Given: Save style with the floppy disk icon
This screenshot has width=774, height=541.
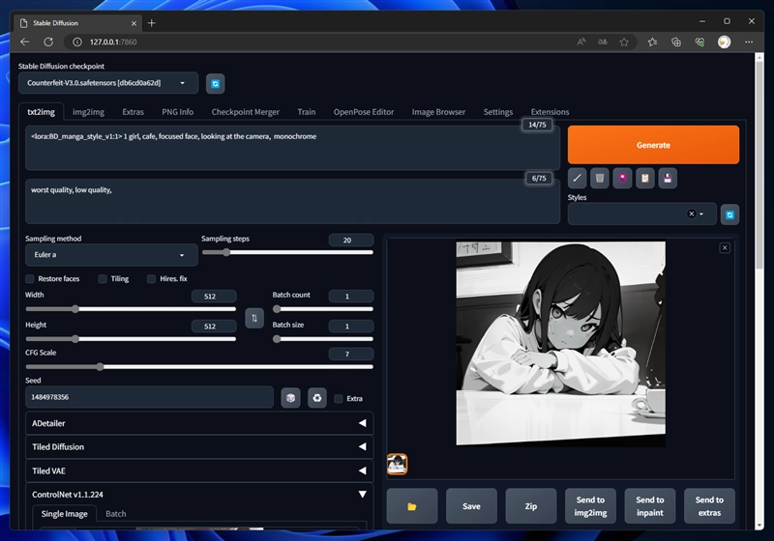Looking at the screenshot, I should (x=668, y=179).
